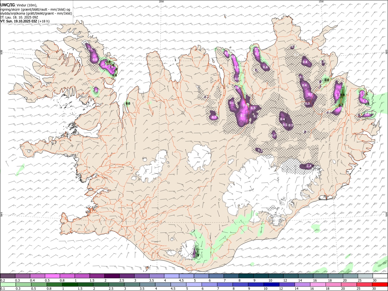Click the 25 label on the upper scale

(x=360, y=280)
